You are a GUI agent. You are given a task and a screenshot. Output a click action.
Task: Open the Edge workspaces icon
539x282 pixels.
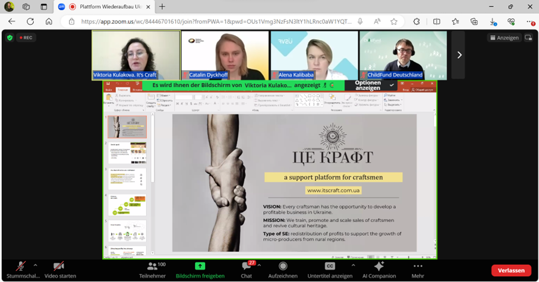pyautogui.click(x=26, y=7)
